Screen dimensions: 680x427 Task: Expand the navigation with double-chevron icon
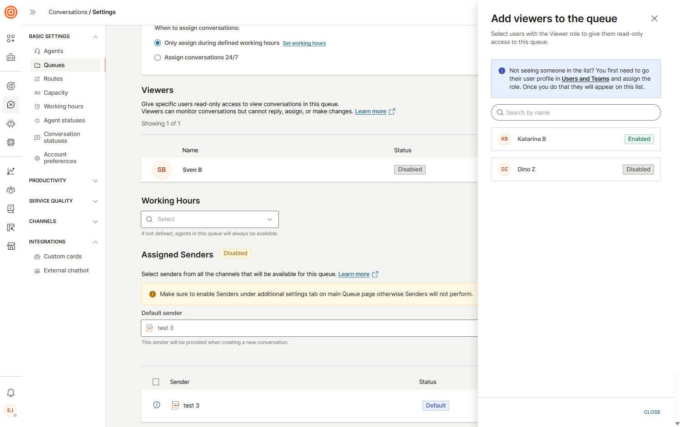click(x=33, y=12)
